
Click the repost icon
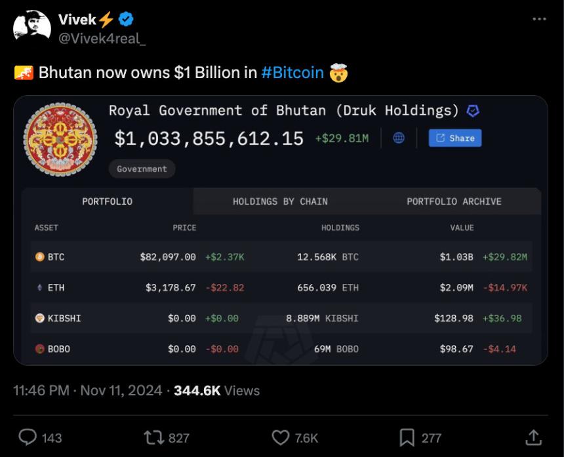[153, 437]
